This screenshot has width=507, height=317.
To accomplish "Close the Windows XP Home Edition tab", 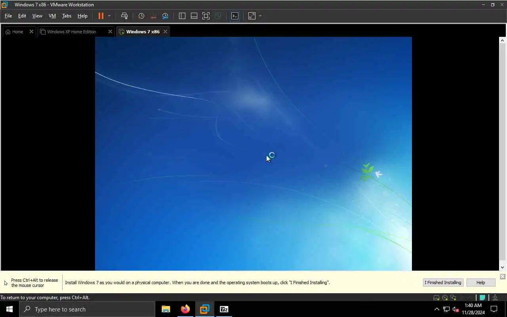I will pos(110,32).
